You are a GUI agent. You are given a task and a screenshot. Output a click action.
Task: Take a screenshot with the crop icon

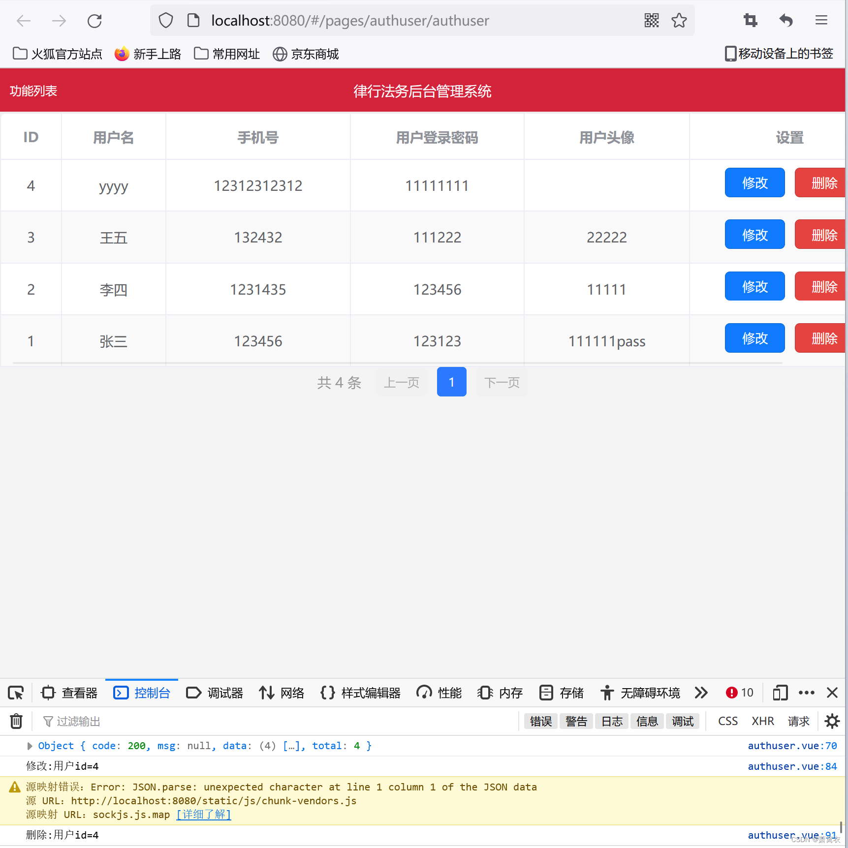tap(751, 20)
